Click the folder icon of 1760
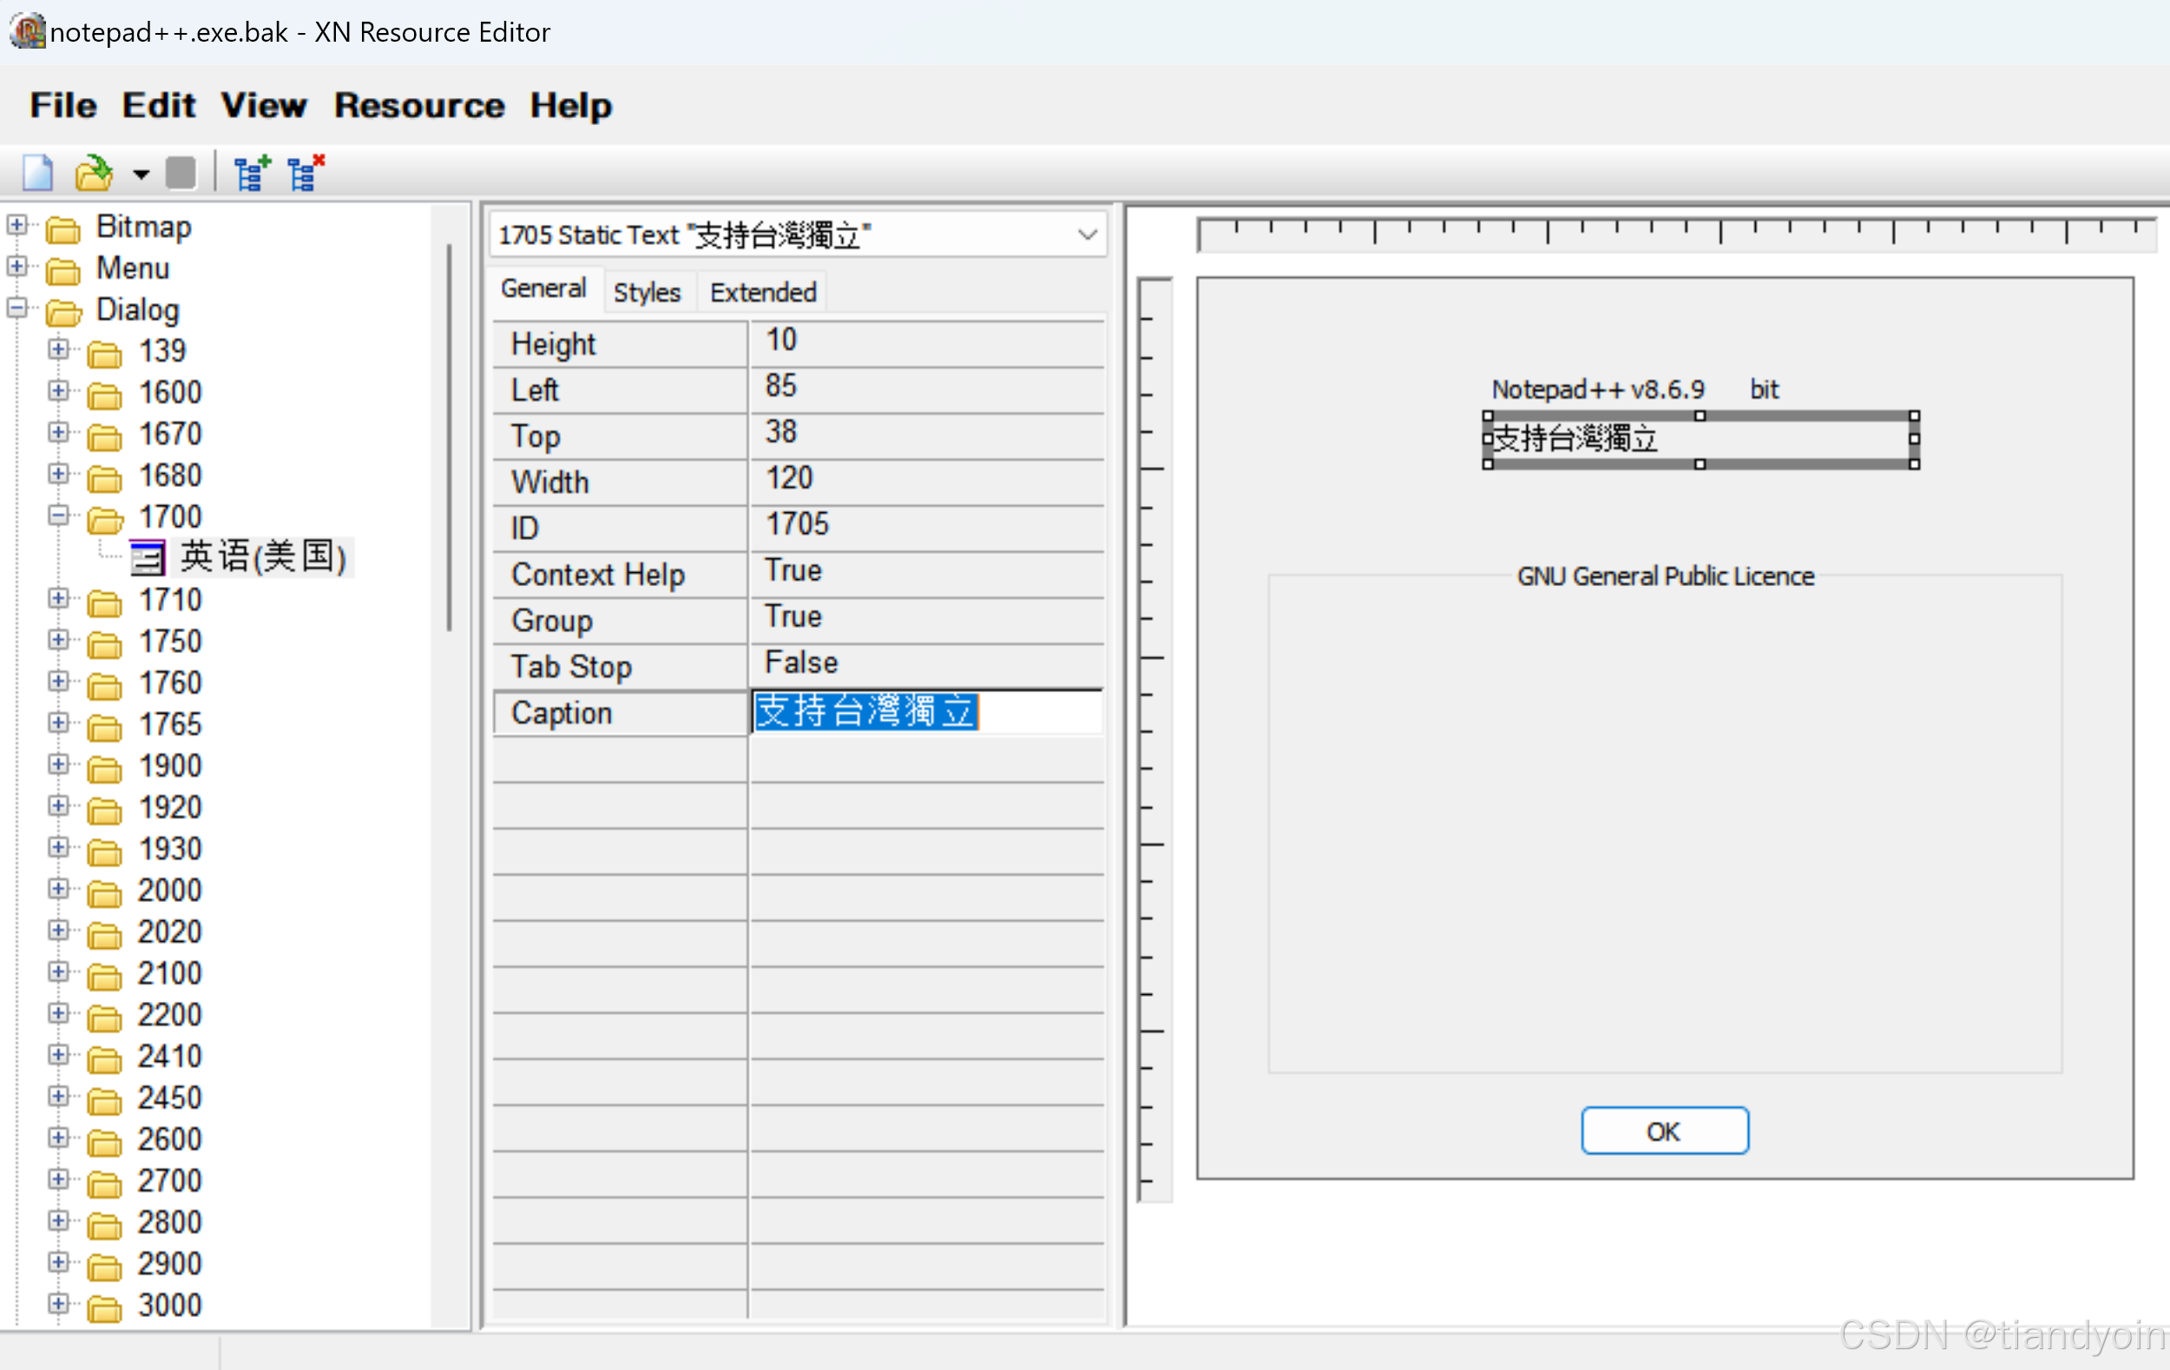The width and height of the screenshot is (2170, 1370). tap(104, 685)
